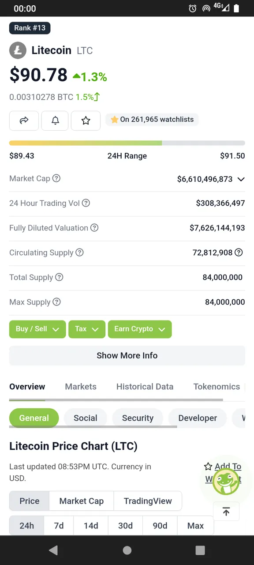Click Market Cap info question icon

coord(56,178)
